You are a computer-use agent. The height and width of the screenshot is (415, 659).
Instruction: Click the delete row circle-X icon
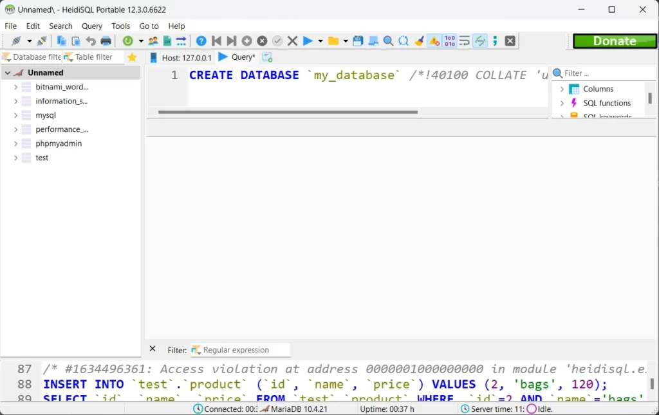(263, 41)
